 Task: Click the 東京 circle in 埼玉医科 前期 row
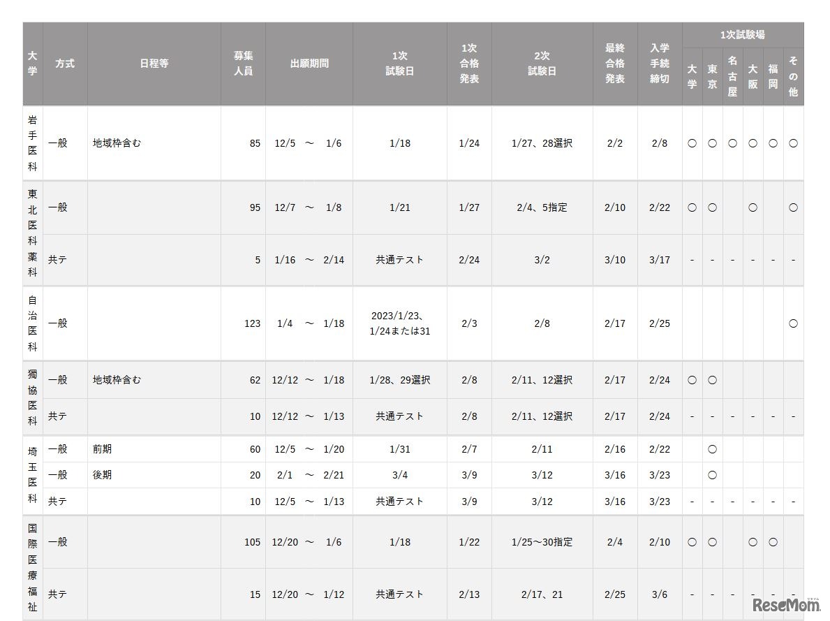712,449
